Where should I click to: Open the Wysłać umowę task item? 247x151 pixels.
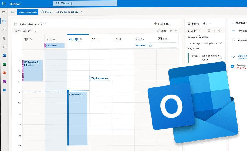(x=100, y=78)
